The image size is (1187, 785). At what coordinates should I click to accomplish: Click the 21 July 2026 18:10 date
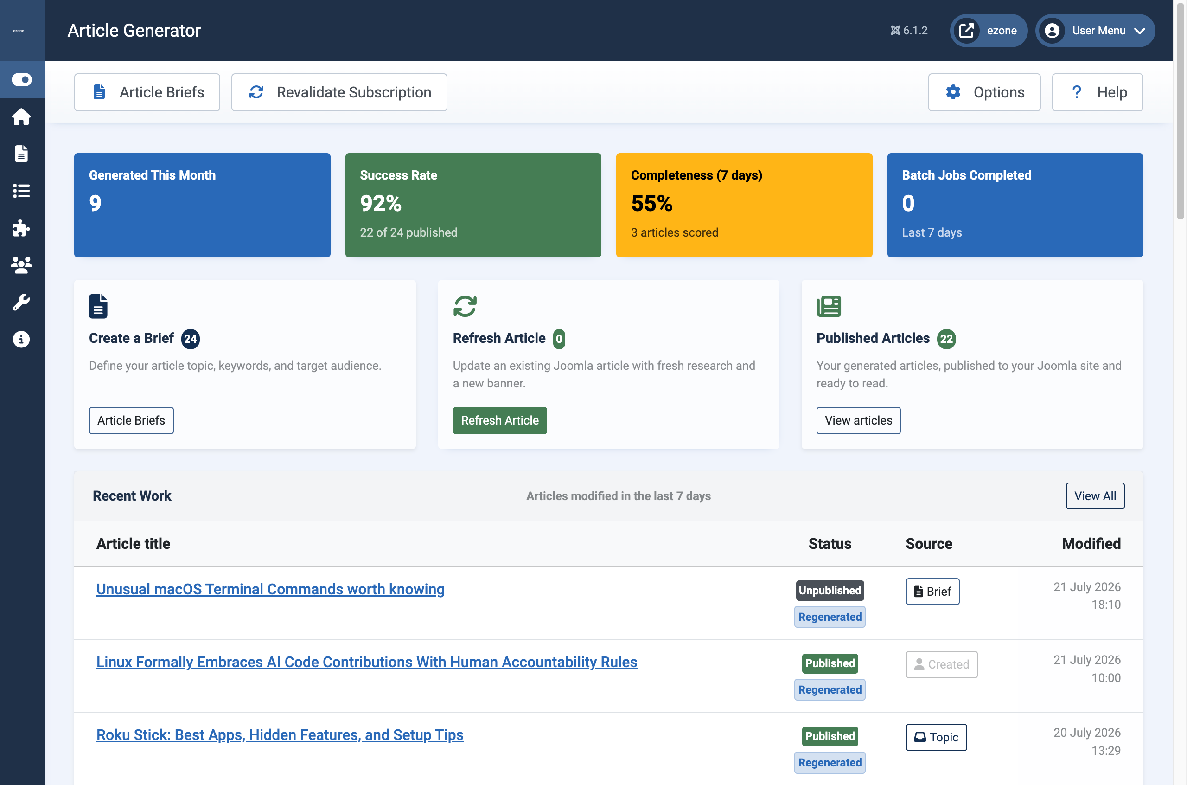point(1086,596)
